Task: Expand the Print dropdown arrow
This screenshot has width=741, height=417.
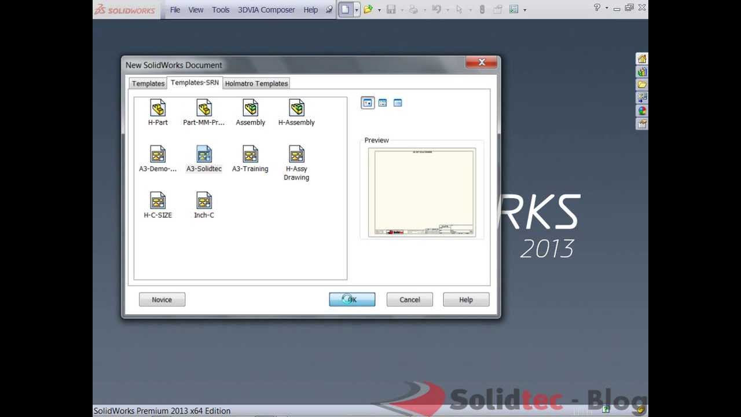Action: click(x=425, y=10)
